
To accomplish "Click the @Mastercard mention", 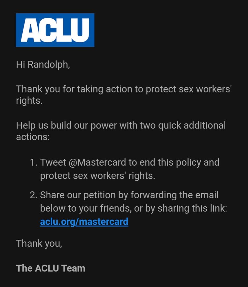I will point(97,162).
